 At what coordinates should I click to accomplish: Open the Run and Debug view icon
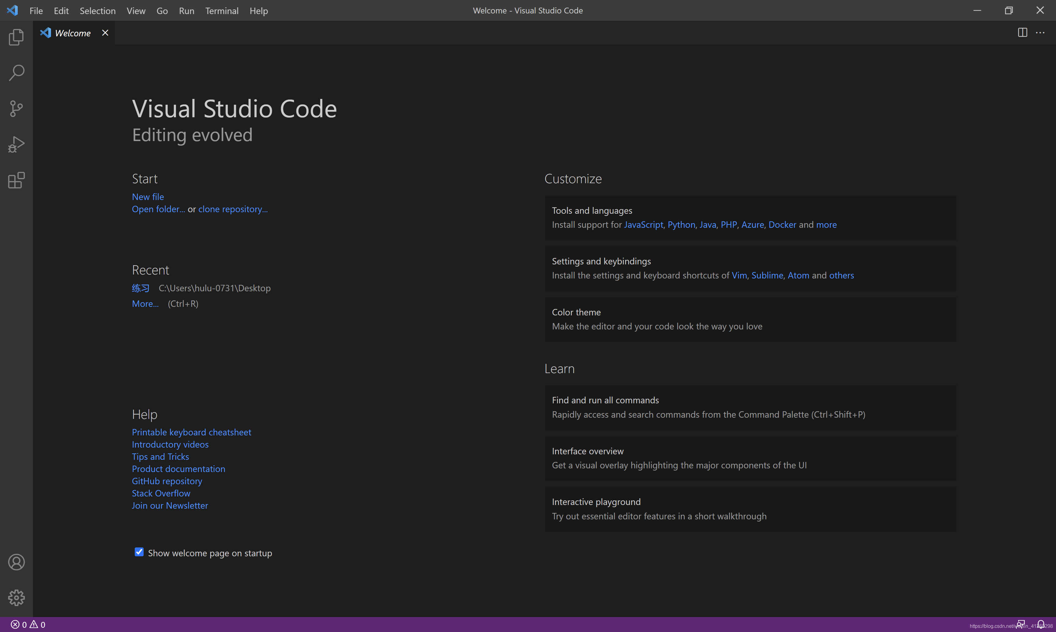click(16, 144)
